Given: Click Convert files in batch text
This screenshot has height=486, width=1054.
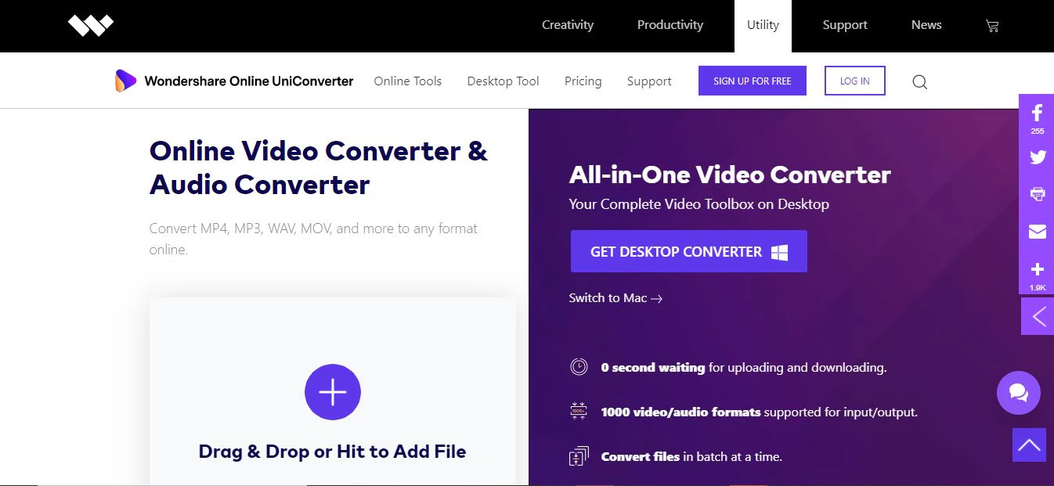Looking at the screenshot, I should (x=691, y=456).
